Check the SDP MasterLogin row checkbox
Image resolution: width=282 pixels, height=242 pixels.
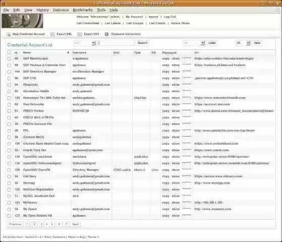(9, 58)
